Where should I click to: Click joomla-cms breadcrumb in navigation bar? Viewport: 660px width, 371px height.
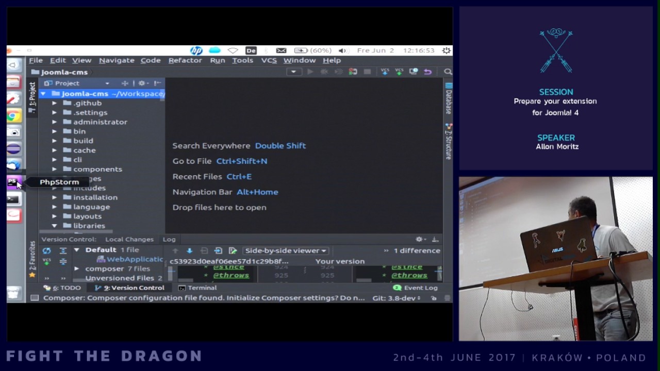point(59,72)
